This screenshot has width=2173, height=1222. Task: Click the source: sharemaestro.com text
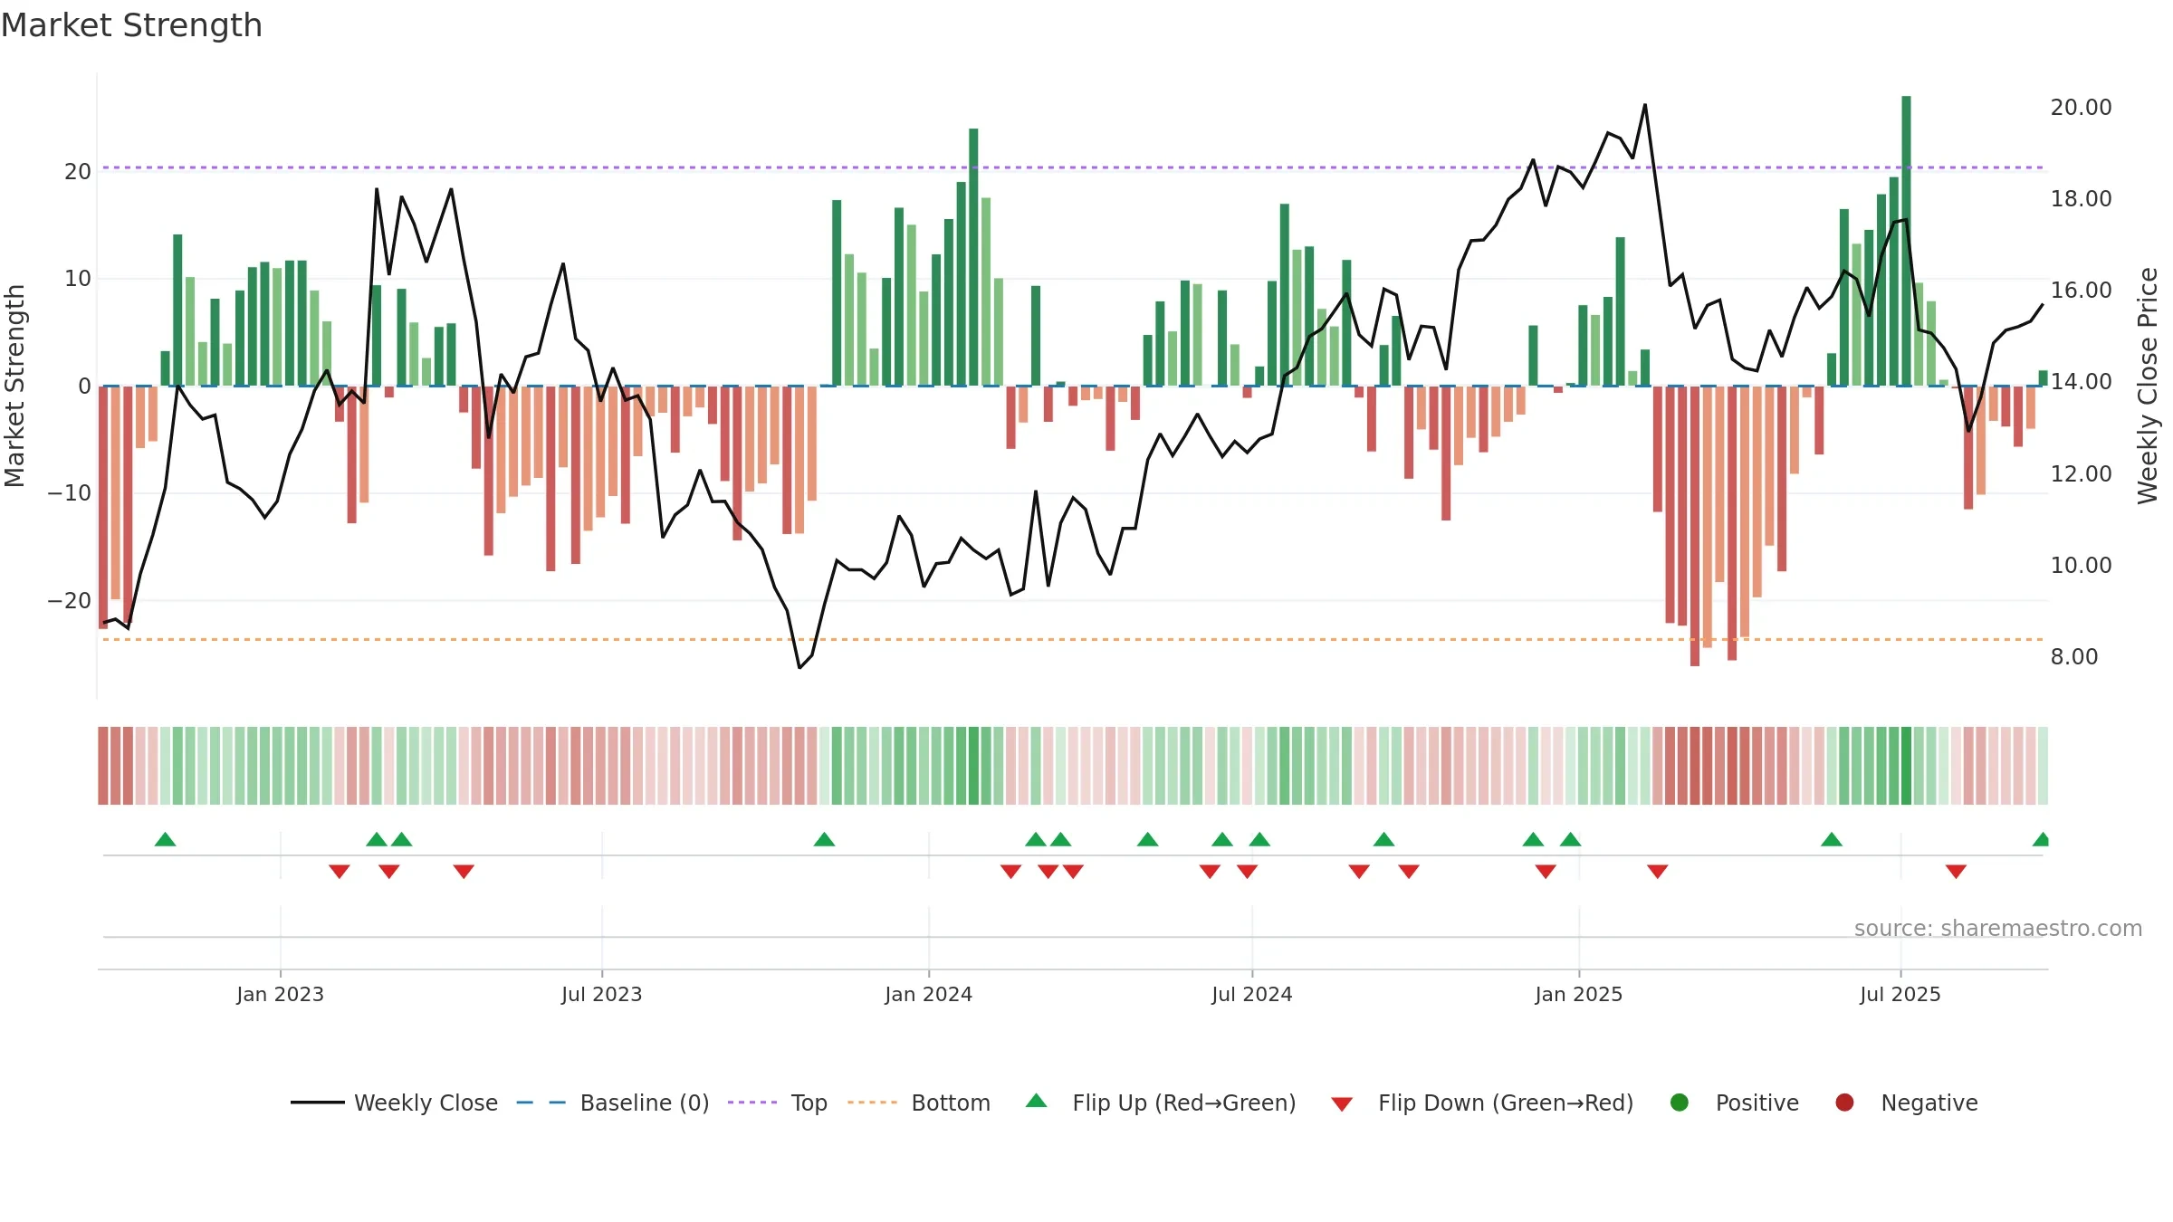coord(1998,928)
